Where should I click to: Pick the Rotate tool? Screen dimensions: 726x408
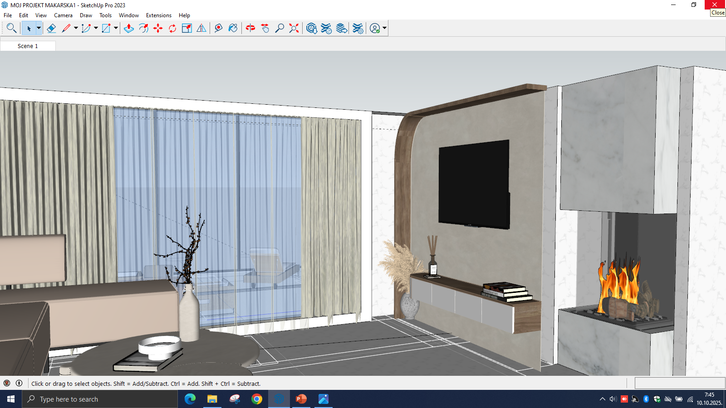(x=172, y=28)
